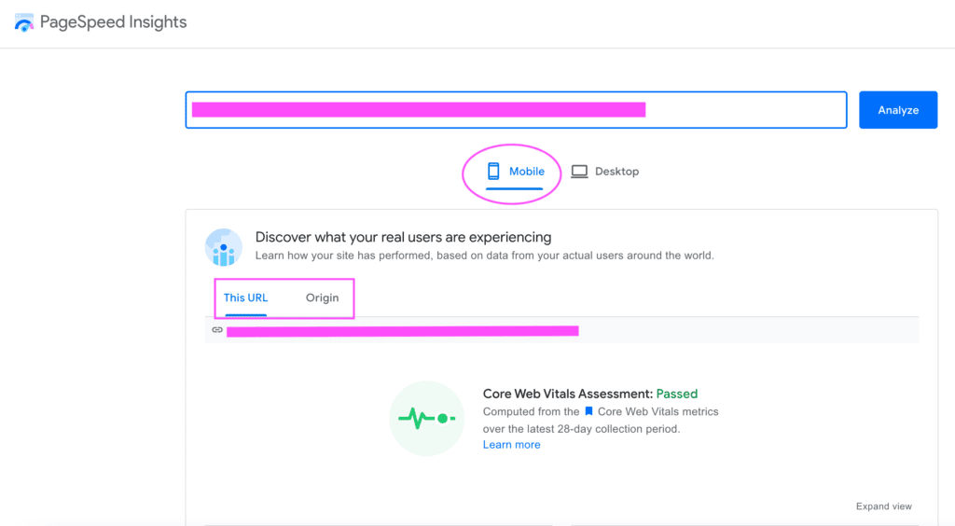Click the PageSpeed Insights title text
The width and height of the screenshot is (955, 526).
click(113, 22)
